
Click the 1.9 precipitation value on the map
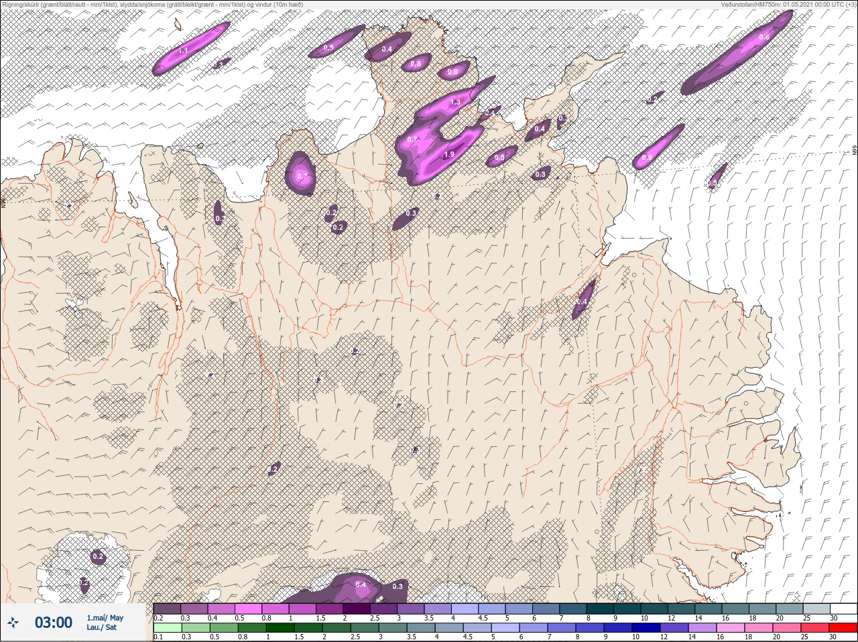click(x=449, y=154)
